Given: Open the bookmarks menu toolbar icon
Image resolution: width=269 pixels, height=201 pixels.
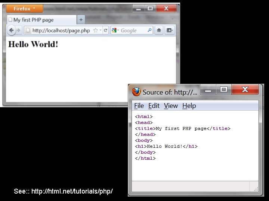Looking at the screenshot, I should point(170,30).
